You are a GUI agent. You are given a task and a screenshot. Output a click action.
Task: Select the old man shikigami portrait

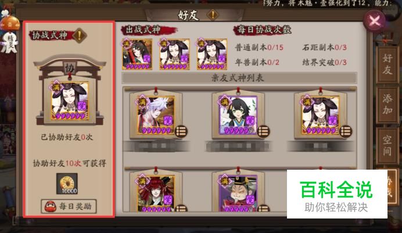[238, 193]
